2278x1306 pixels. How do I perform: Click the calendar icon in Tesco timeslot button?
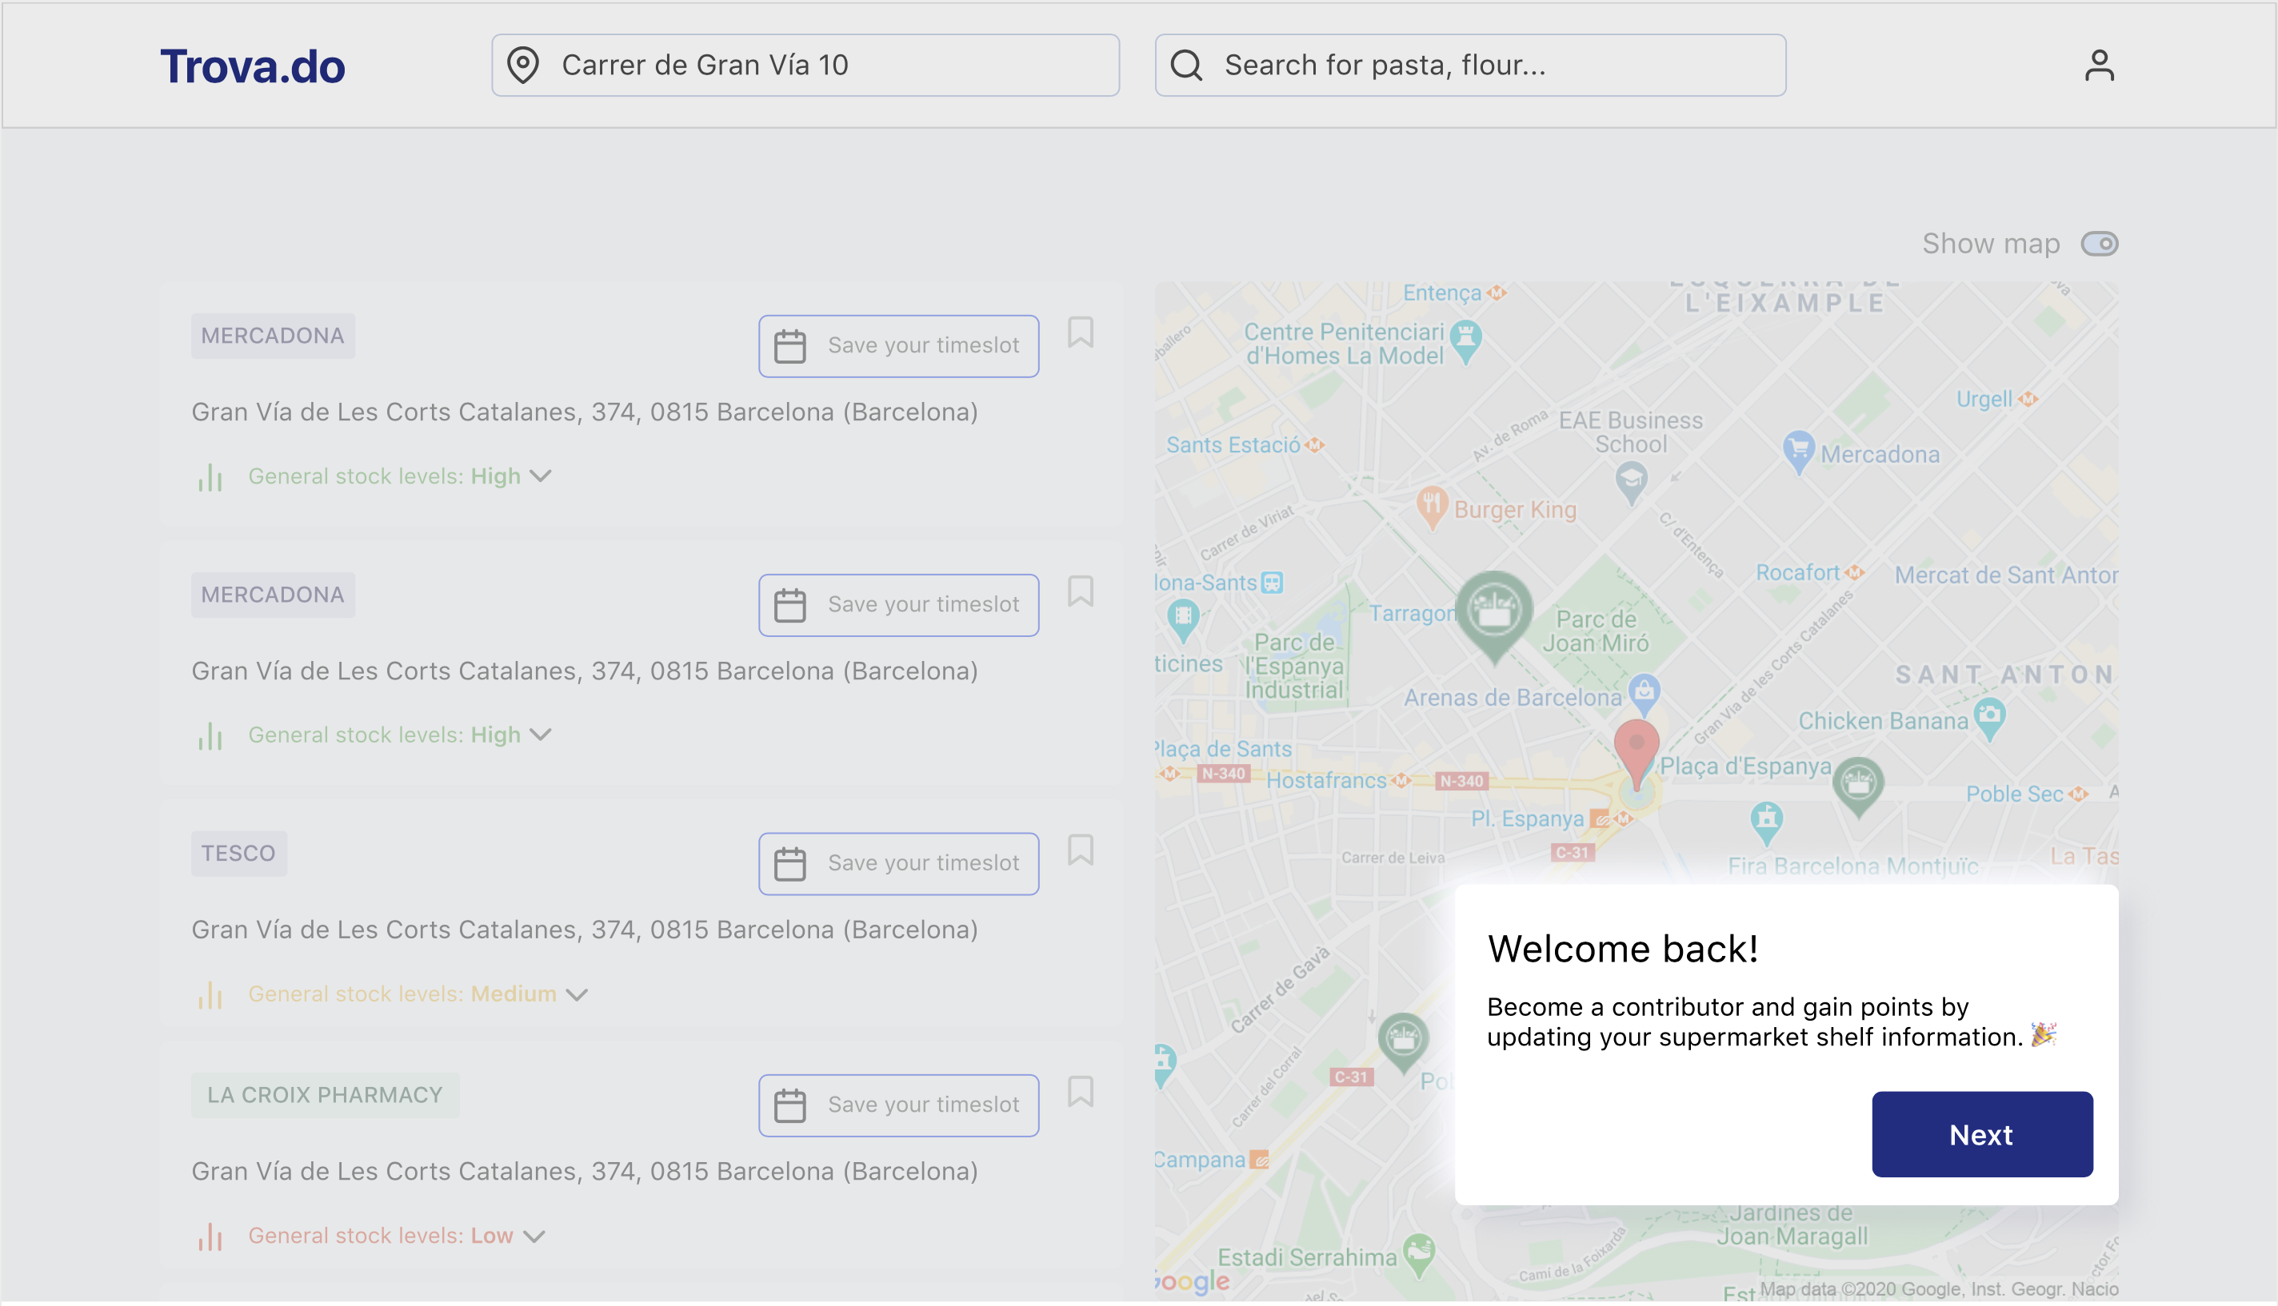point(789,863)
